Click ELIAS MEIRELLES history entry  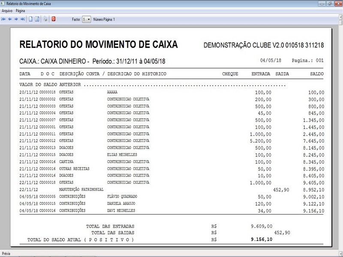(x=122, y=155)
